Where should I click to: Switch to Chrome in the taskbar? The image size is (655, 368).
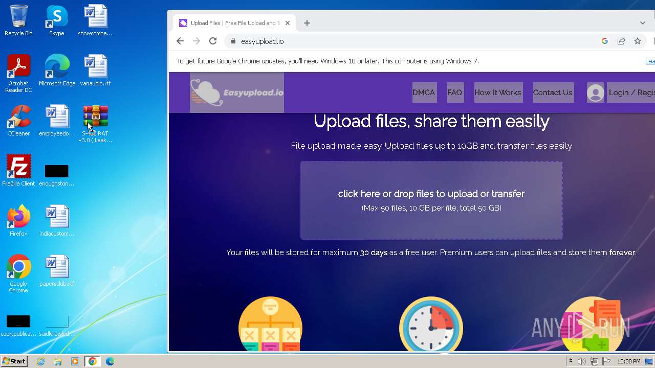tap(93, 361)
